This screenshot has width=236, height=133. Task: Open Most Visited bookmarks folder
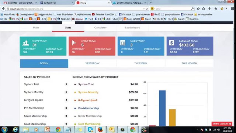coord(8,14)
